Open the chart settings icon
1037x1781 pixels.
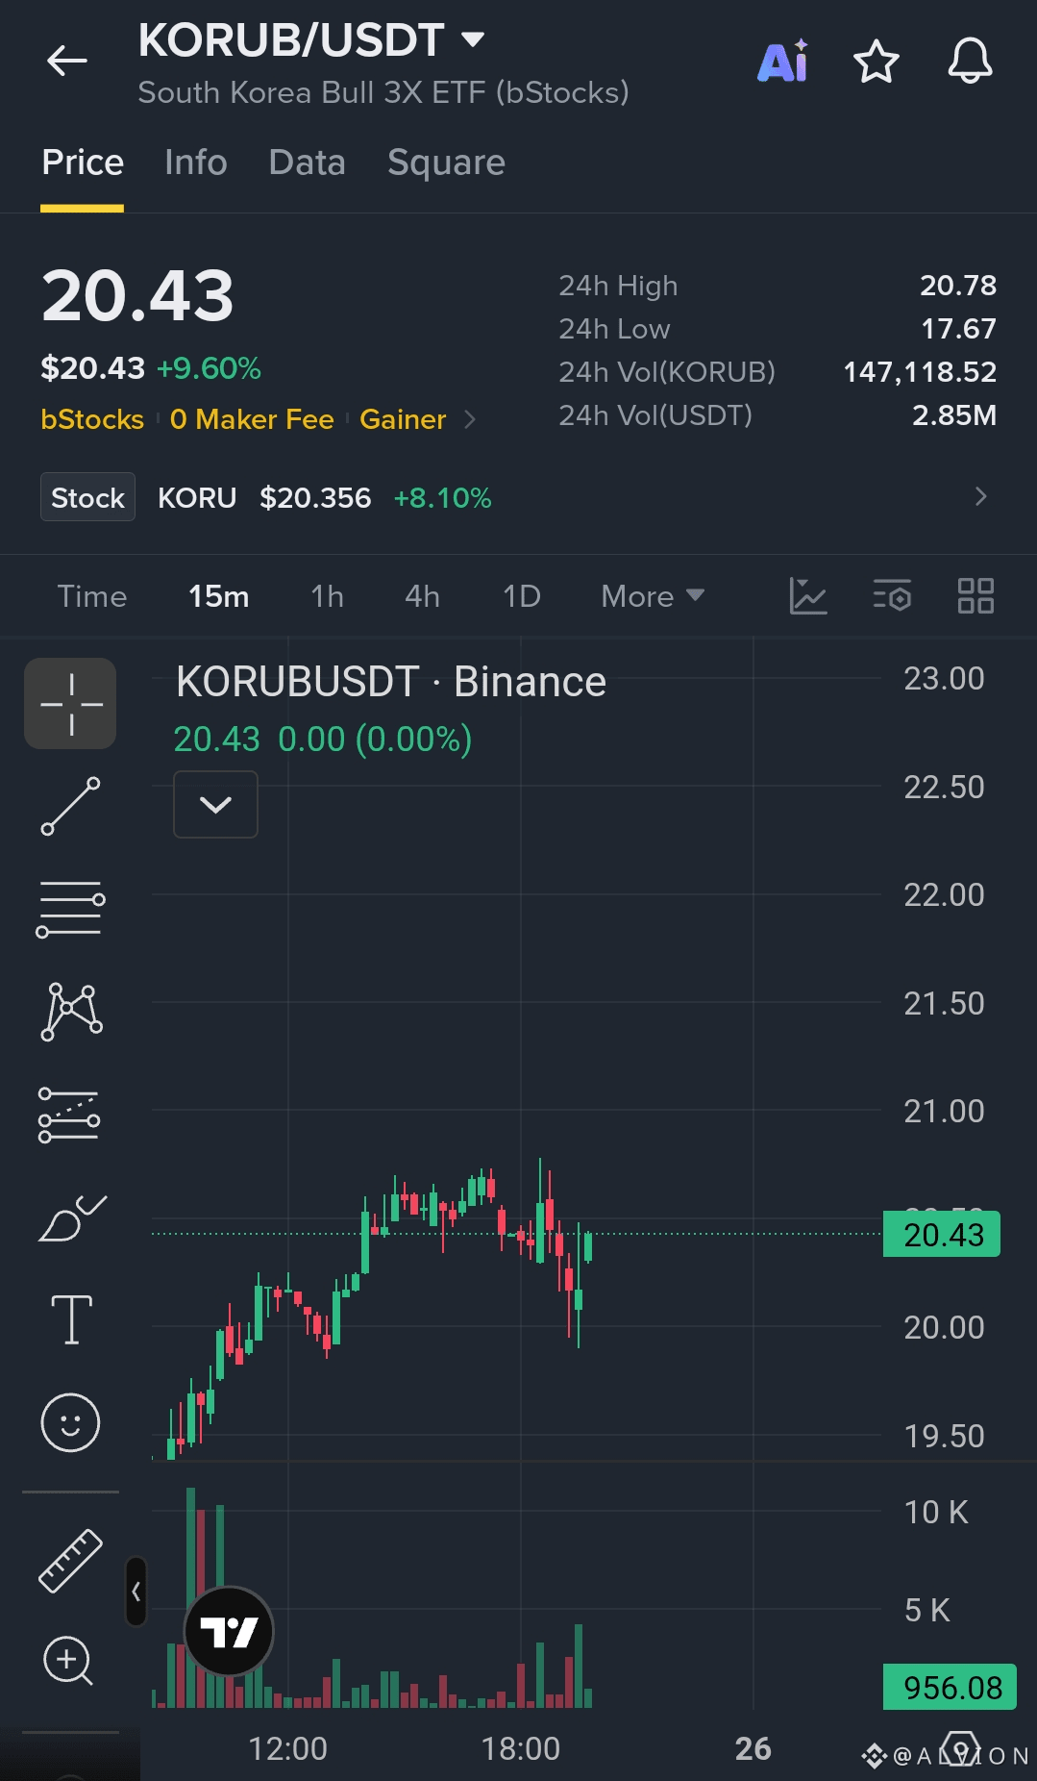(892, 596)
